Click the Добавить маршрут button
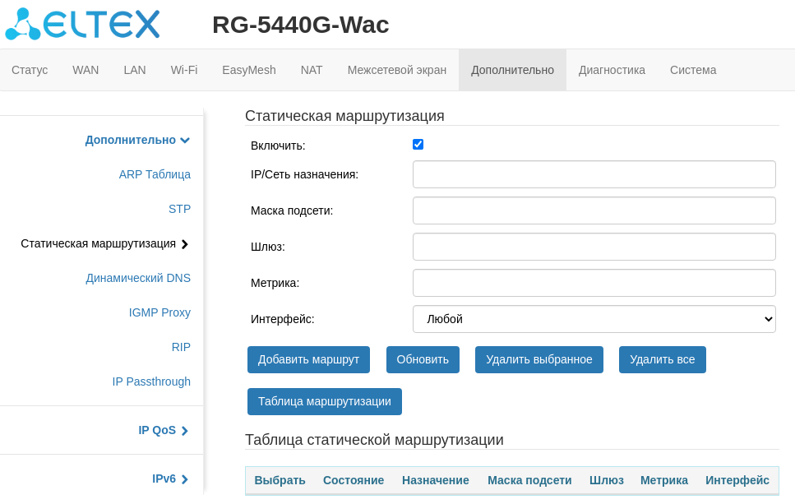This screenshot has height=504, width=795. click(309, 359)
